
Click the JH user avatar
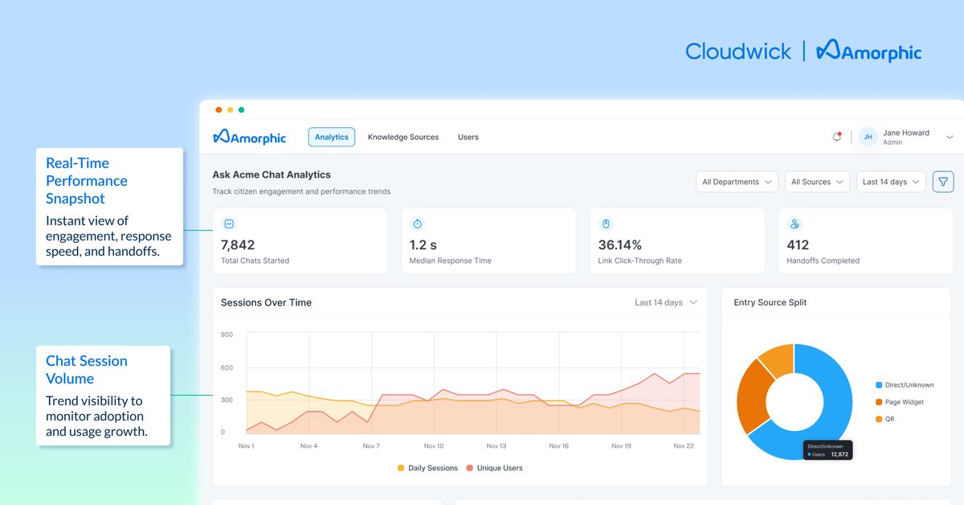pos(868,138)
